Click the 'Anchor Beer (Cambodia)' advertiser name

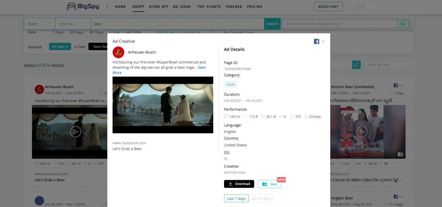(x=353, y=87)
